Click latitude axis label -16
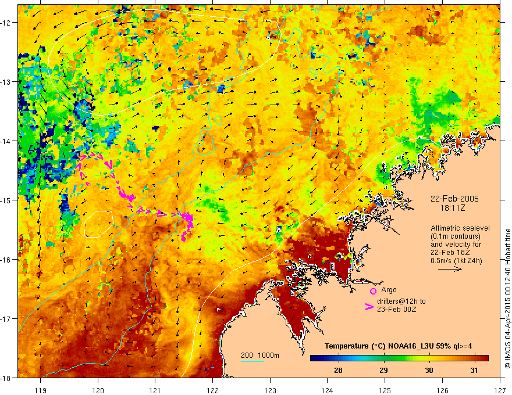 [6, 260]
